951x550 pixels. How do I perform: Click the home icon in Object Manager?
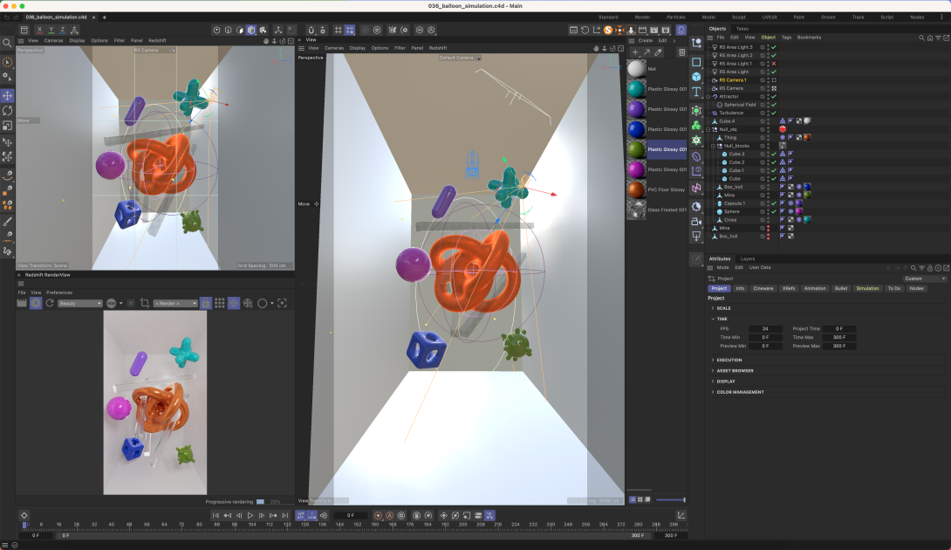[930, 38]
